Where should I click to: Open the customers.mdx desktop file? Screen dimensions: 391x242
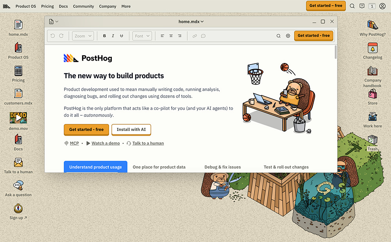[x=18, y=93]
